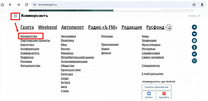Open the Тенденции link

click(x=149, y=41)
